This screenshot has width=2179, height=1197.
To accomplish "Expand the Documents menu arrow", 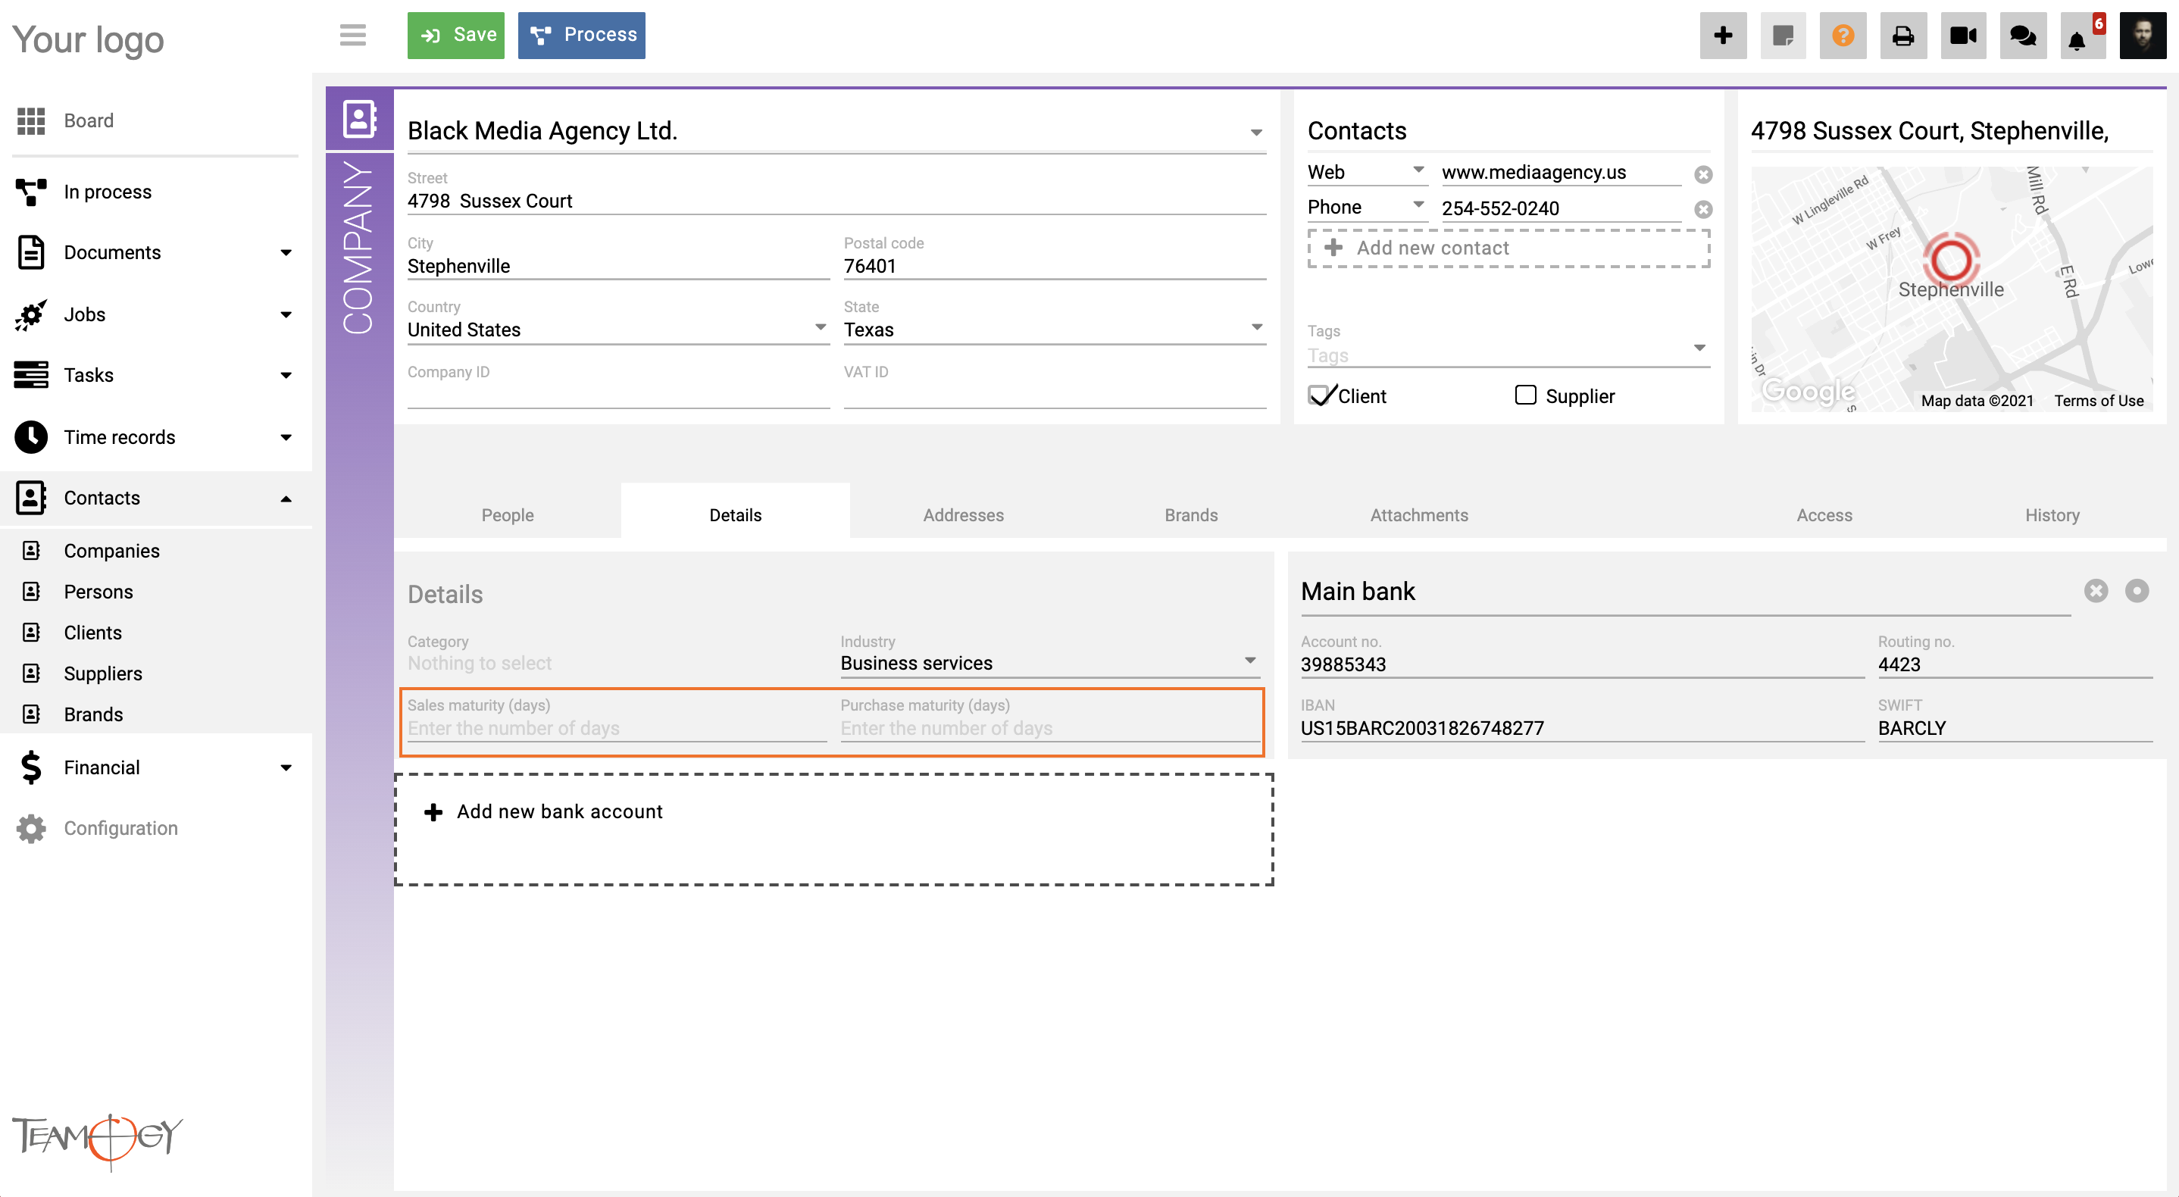I will click(286, 253).
